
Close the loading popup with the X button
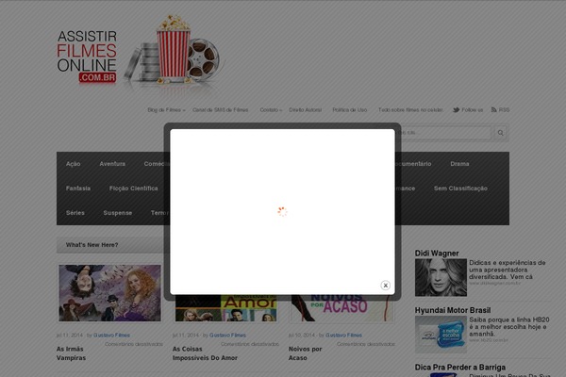coord(385,286)
